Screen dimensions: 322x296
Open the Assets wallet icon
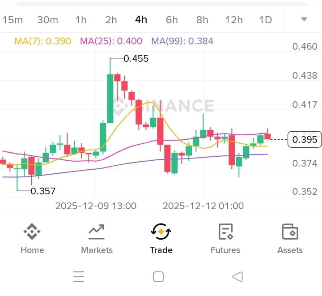pyautogui.click(x=290, y=232)
